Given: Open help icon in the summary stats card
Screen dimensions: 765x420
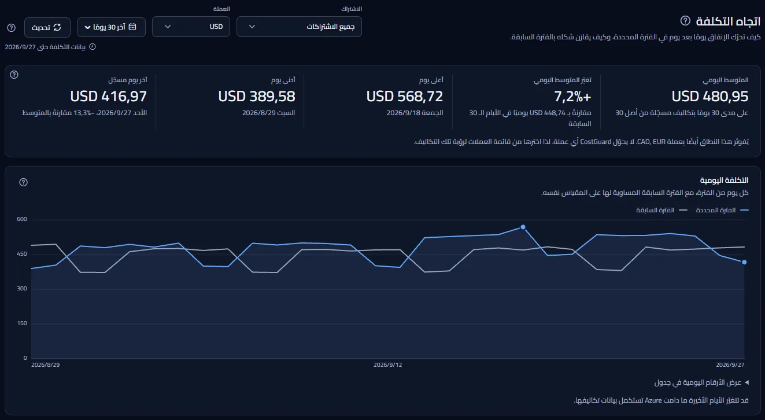Looking at the screenshot, I should (x=14, y=75).
